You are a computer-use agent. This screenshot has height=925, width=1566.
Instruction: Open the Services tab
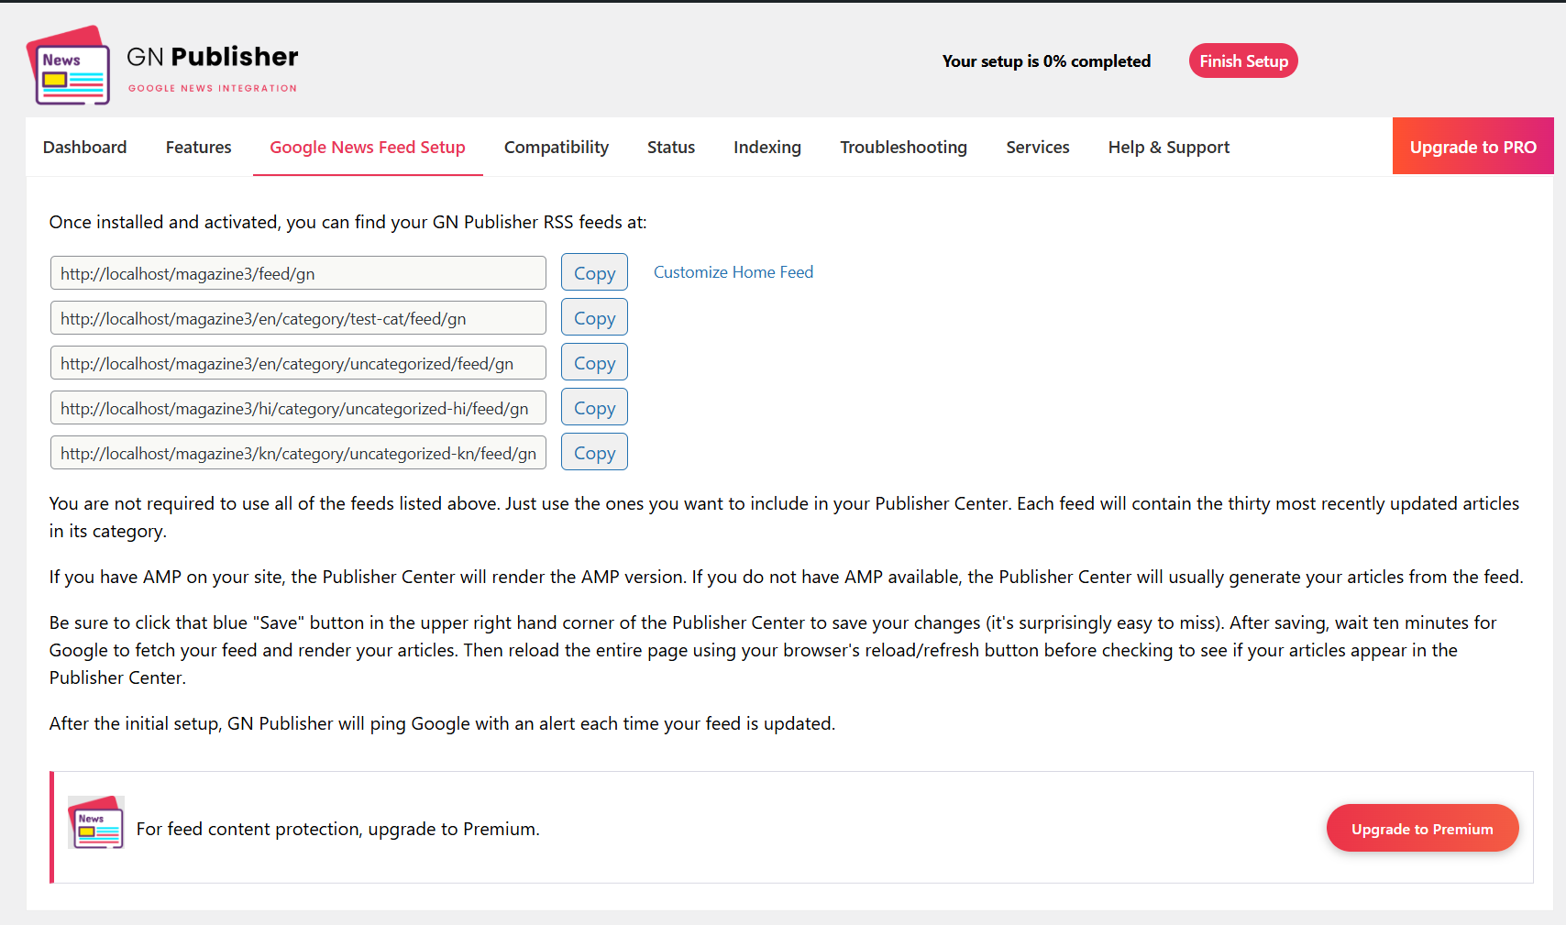click(1037, 147)
